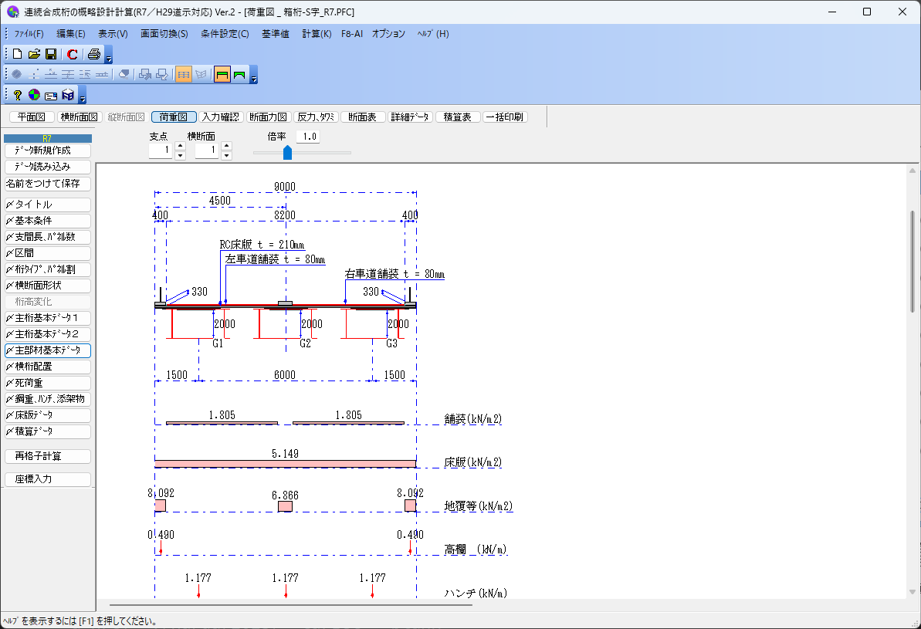Open the ヘルプ(H) menu
Viewport: 921px width, 629px height.
(x=433, y=34)
